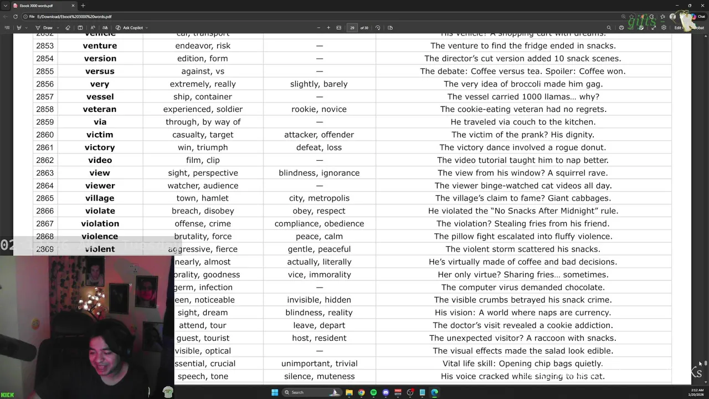Click row number 2860

click(x=45, y=135)
